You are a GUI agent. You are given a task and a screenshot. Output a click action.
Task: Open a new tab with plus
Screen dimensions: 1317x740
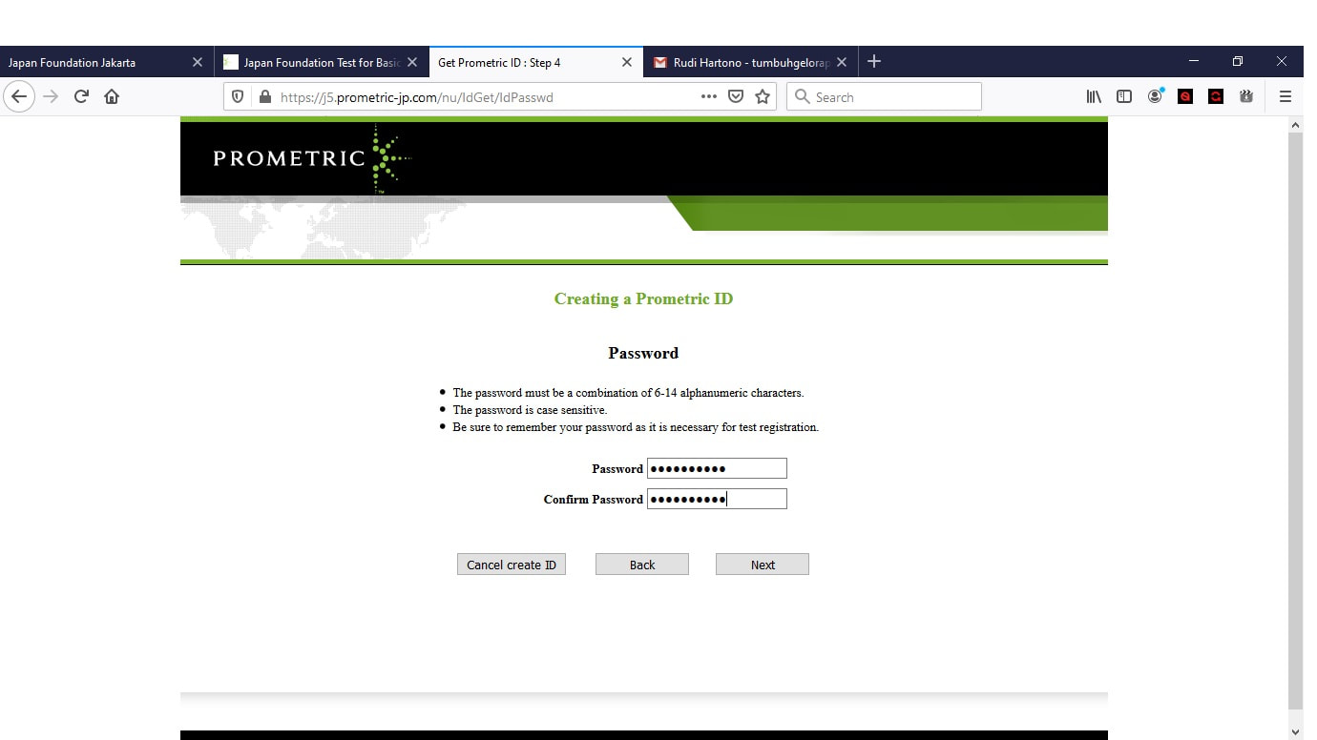874,62
